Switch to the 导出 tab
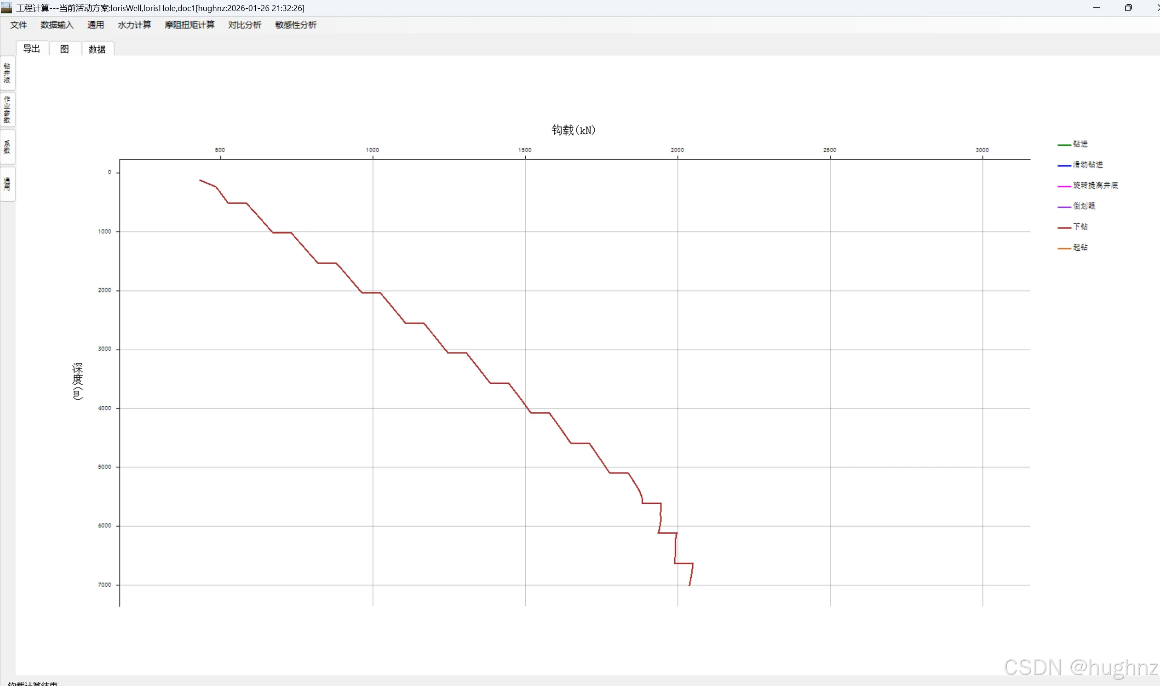1160x686 pixels. 32,49
